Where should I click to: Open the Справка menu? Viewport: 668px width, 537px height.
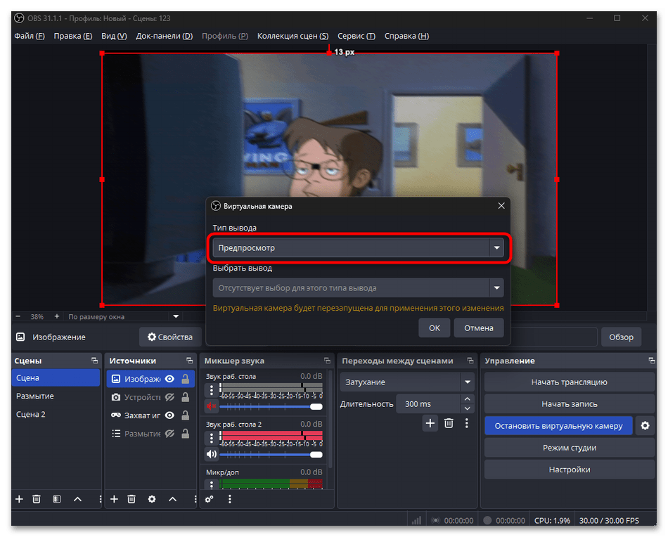pos(407,36)
